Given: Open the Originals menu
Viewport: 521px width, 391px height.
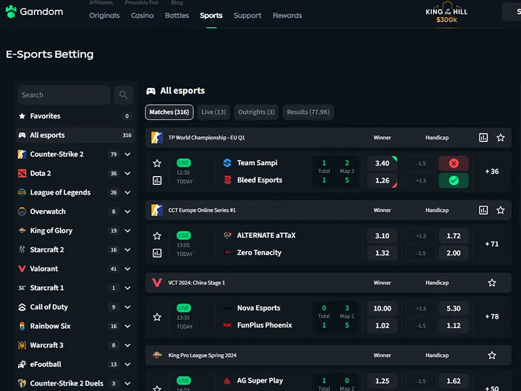Looking at the screenshot, I should click(x=104, y=16).
